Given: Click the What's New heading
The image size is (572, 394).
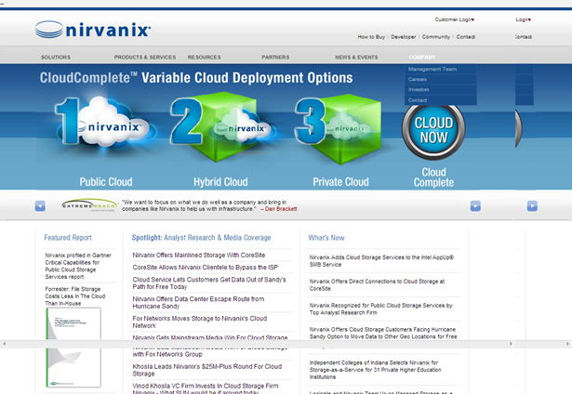Looking at the screenshot, I should tap(326, 238).
